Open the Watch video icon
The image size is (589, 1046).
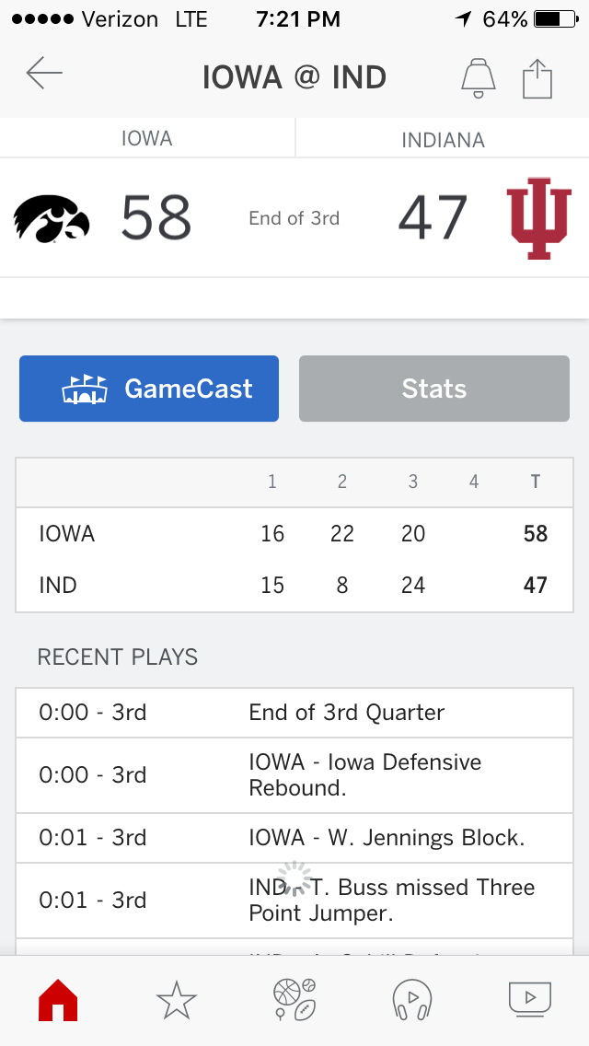pyautogui.click(x=530, y=998)
